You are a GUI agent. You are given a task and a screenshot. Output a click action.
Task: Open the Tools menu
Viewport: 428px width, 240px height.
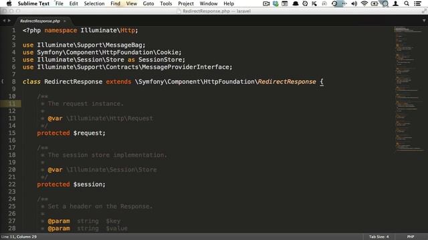166,3
